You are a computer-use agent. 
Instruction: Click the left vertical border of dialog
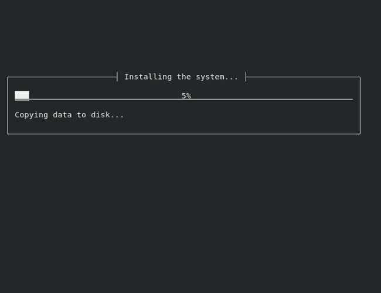point(8,105)
